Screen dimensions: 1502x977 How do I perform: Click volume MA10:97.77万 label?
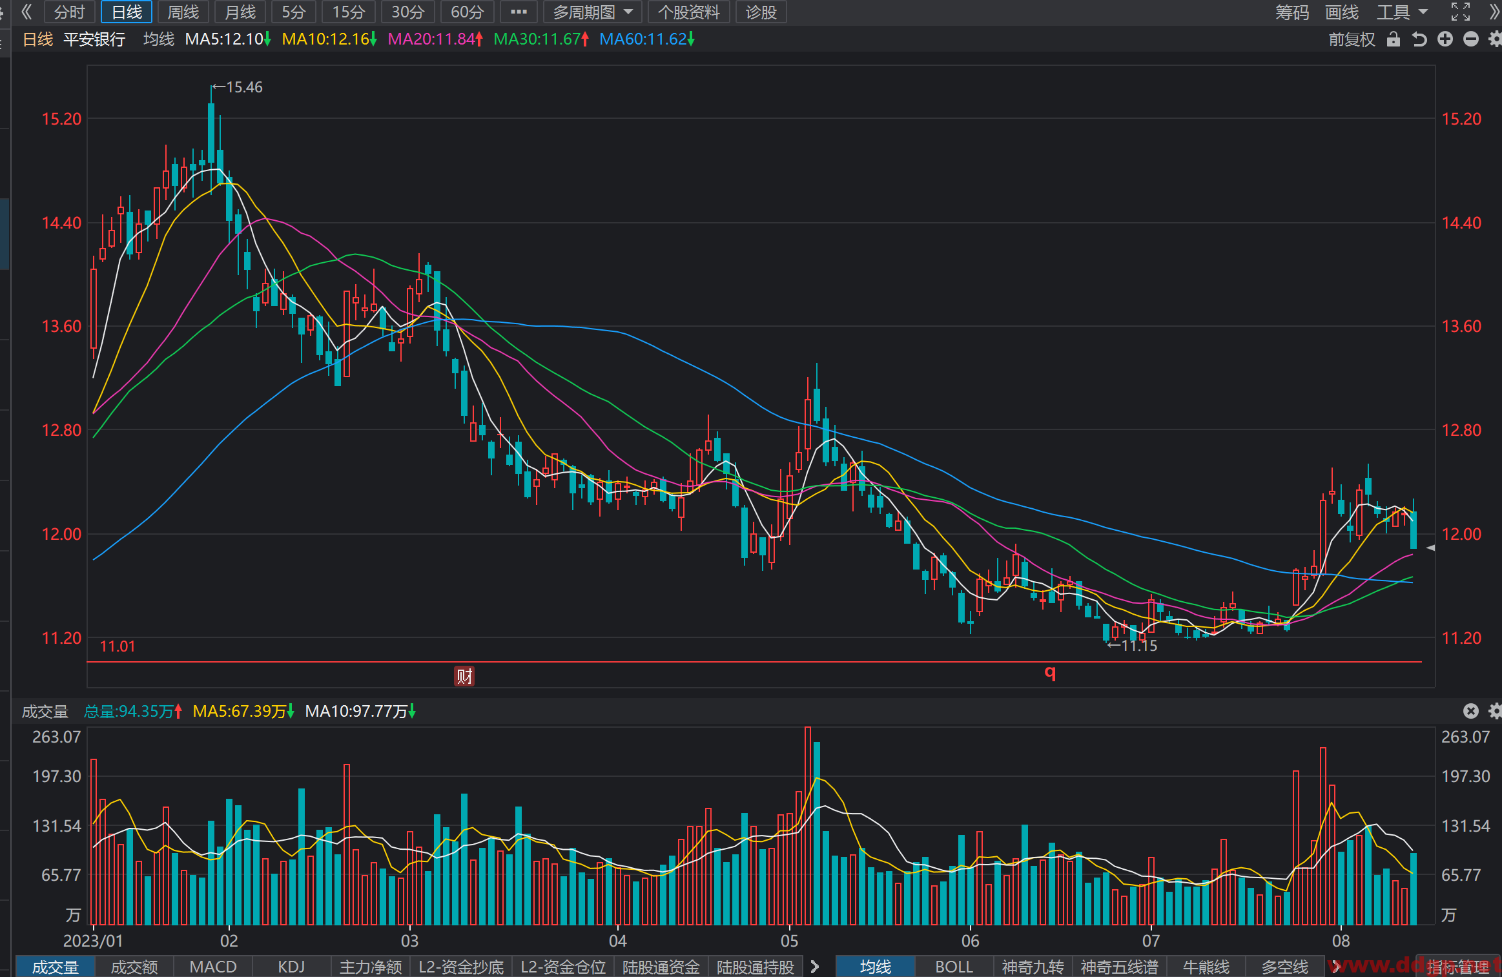[360, 711]
